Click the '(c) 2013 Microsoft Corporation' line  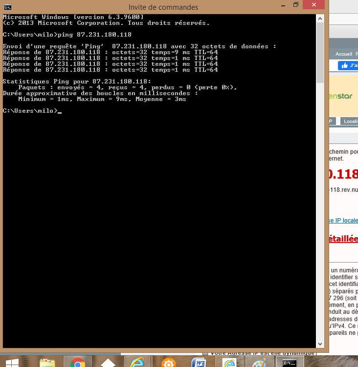106,23
